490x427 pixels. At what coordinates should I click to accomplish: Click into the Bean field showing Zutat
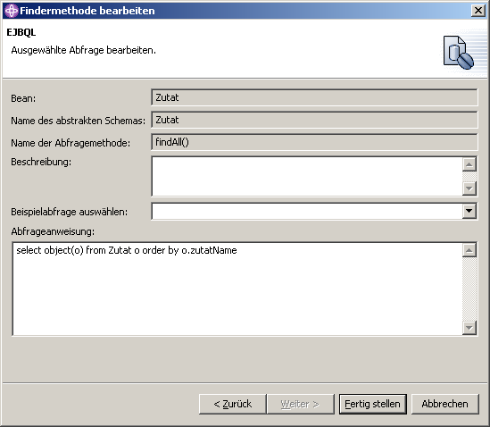(x=314, y=97)
